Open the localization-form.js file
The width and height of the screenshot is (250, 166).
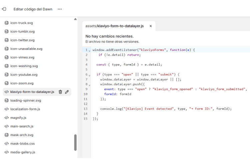[x=25, y=109]
